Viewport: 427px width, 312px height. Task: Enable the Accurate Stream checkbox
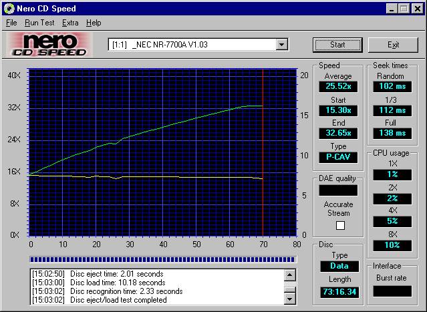(x=340, y=225)
